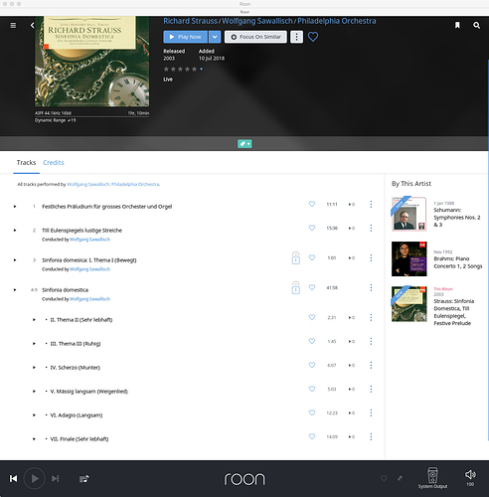
Task: Expand the Sinfonia domestica 4-9 work arrow
Action: pos(15,290)
